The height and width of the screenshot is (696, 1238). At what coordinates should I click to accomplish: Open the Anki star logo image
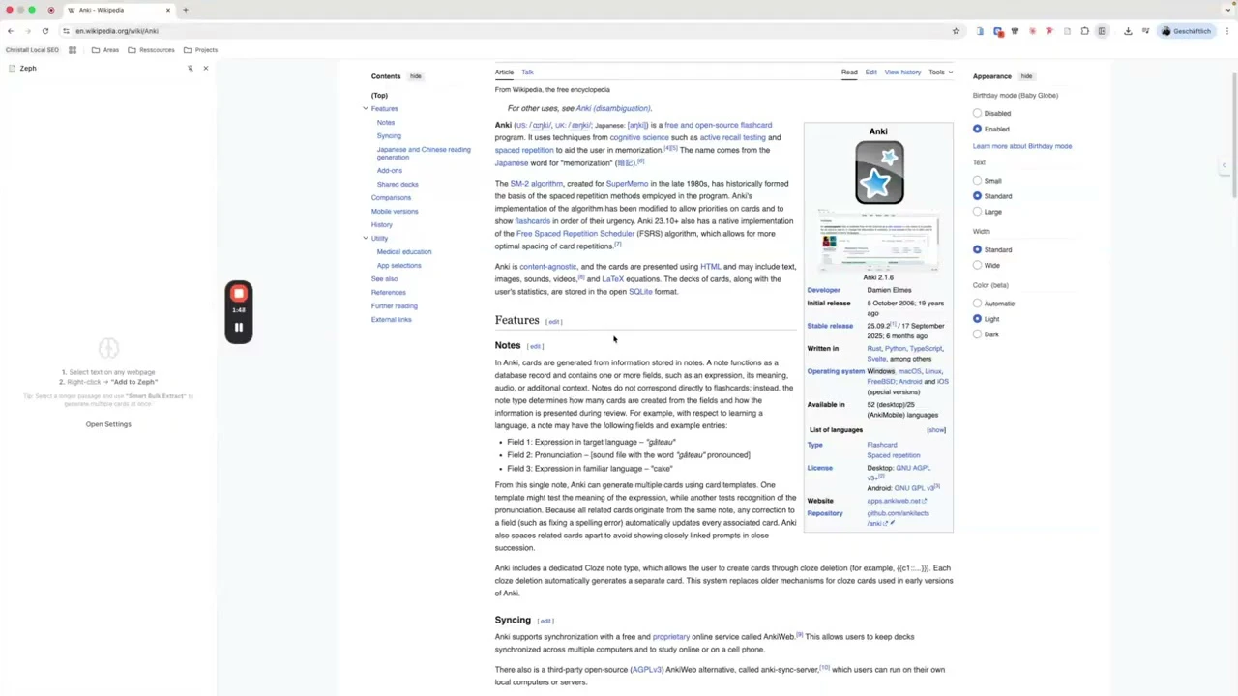point(879,173)
